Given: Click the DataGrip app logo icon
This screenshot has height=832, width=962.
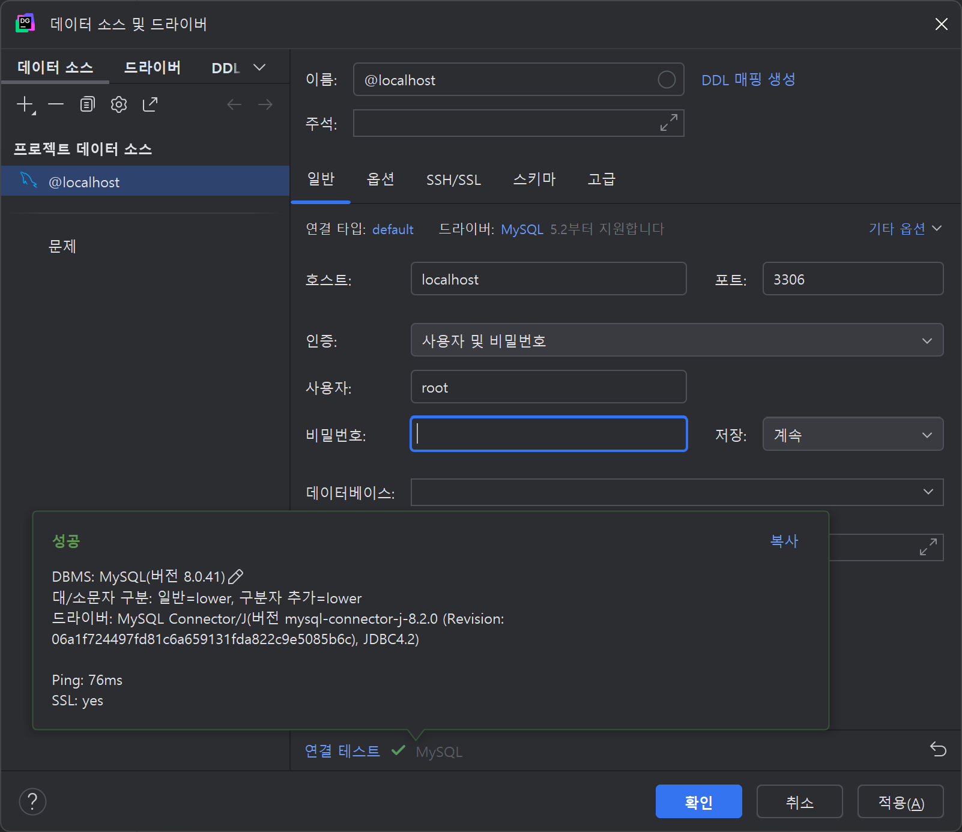Looking at the screenshot, I should point(25,23).
